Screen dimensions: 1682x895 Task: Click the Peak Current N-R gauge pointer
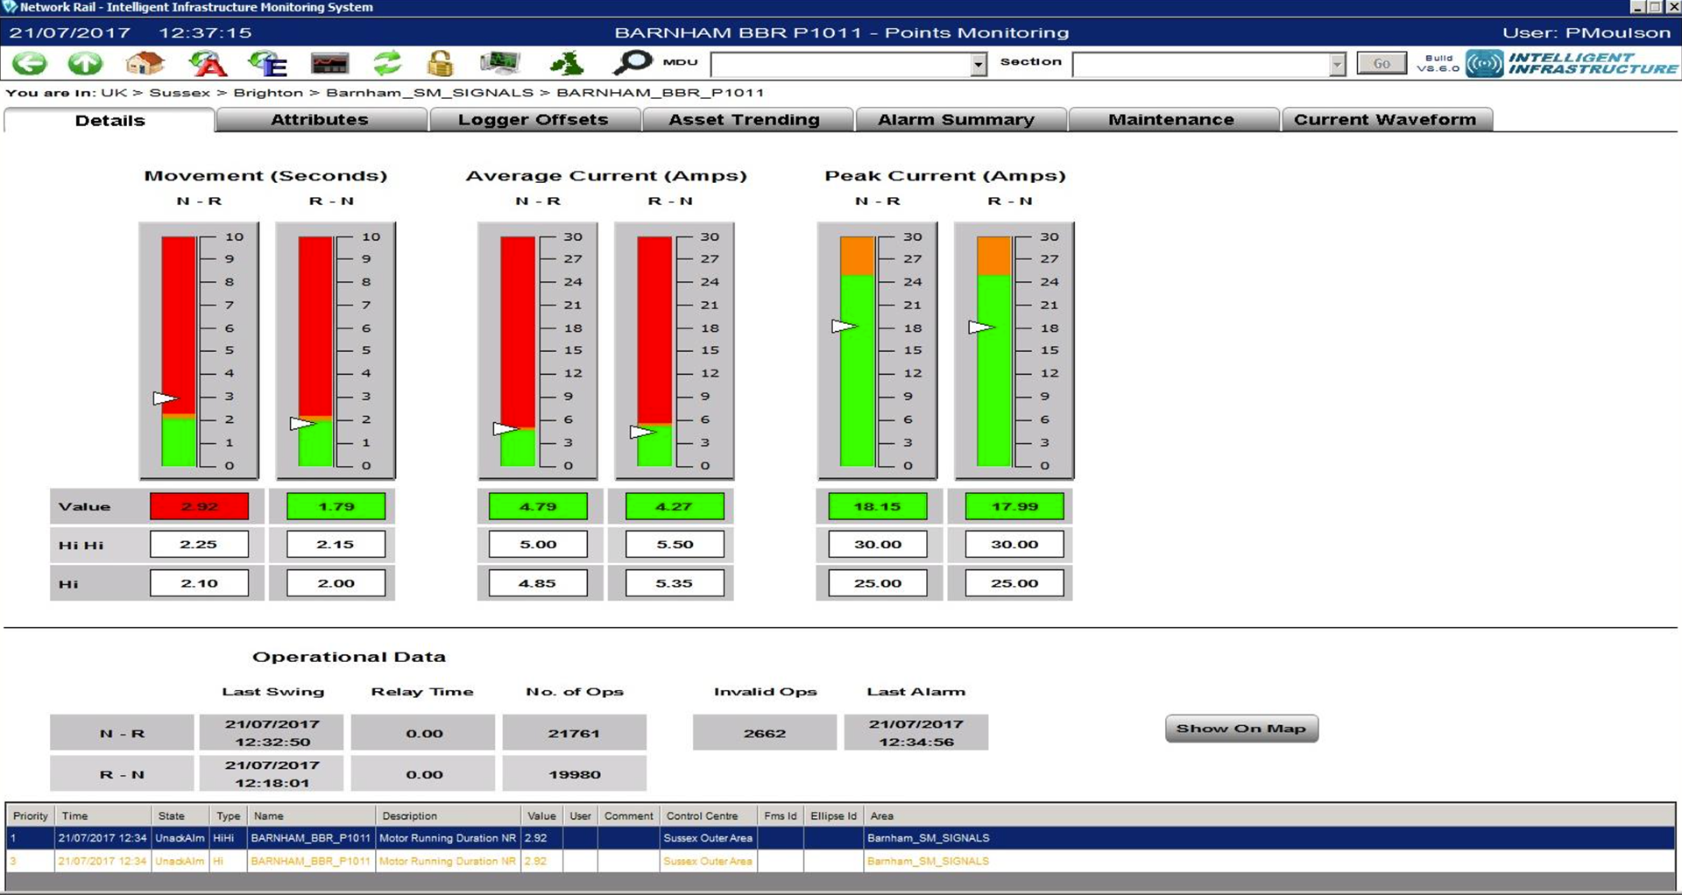coord(845,327)
